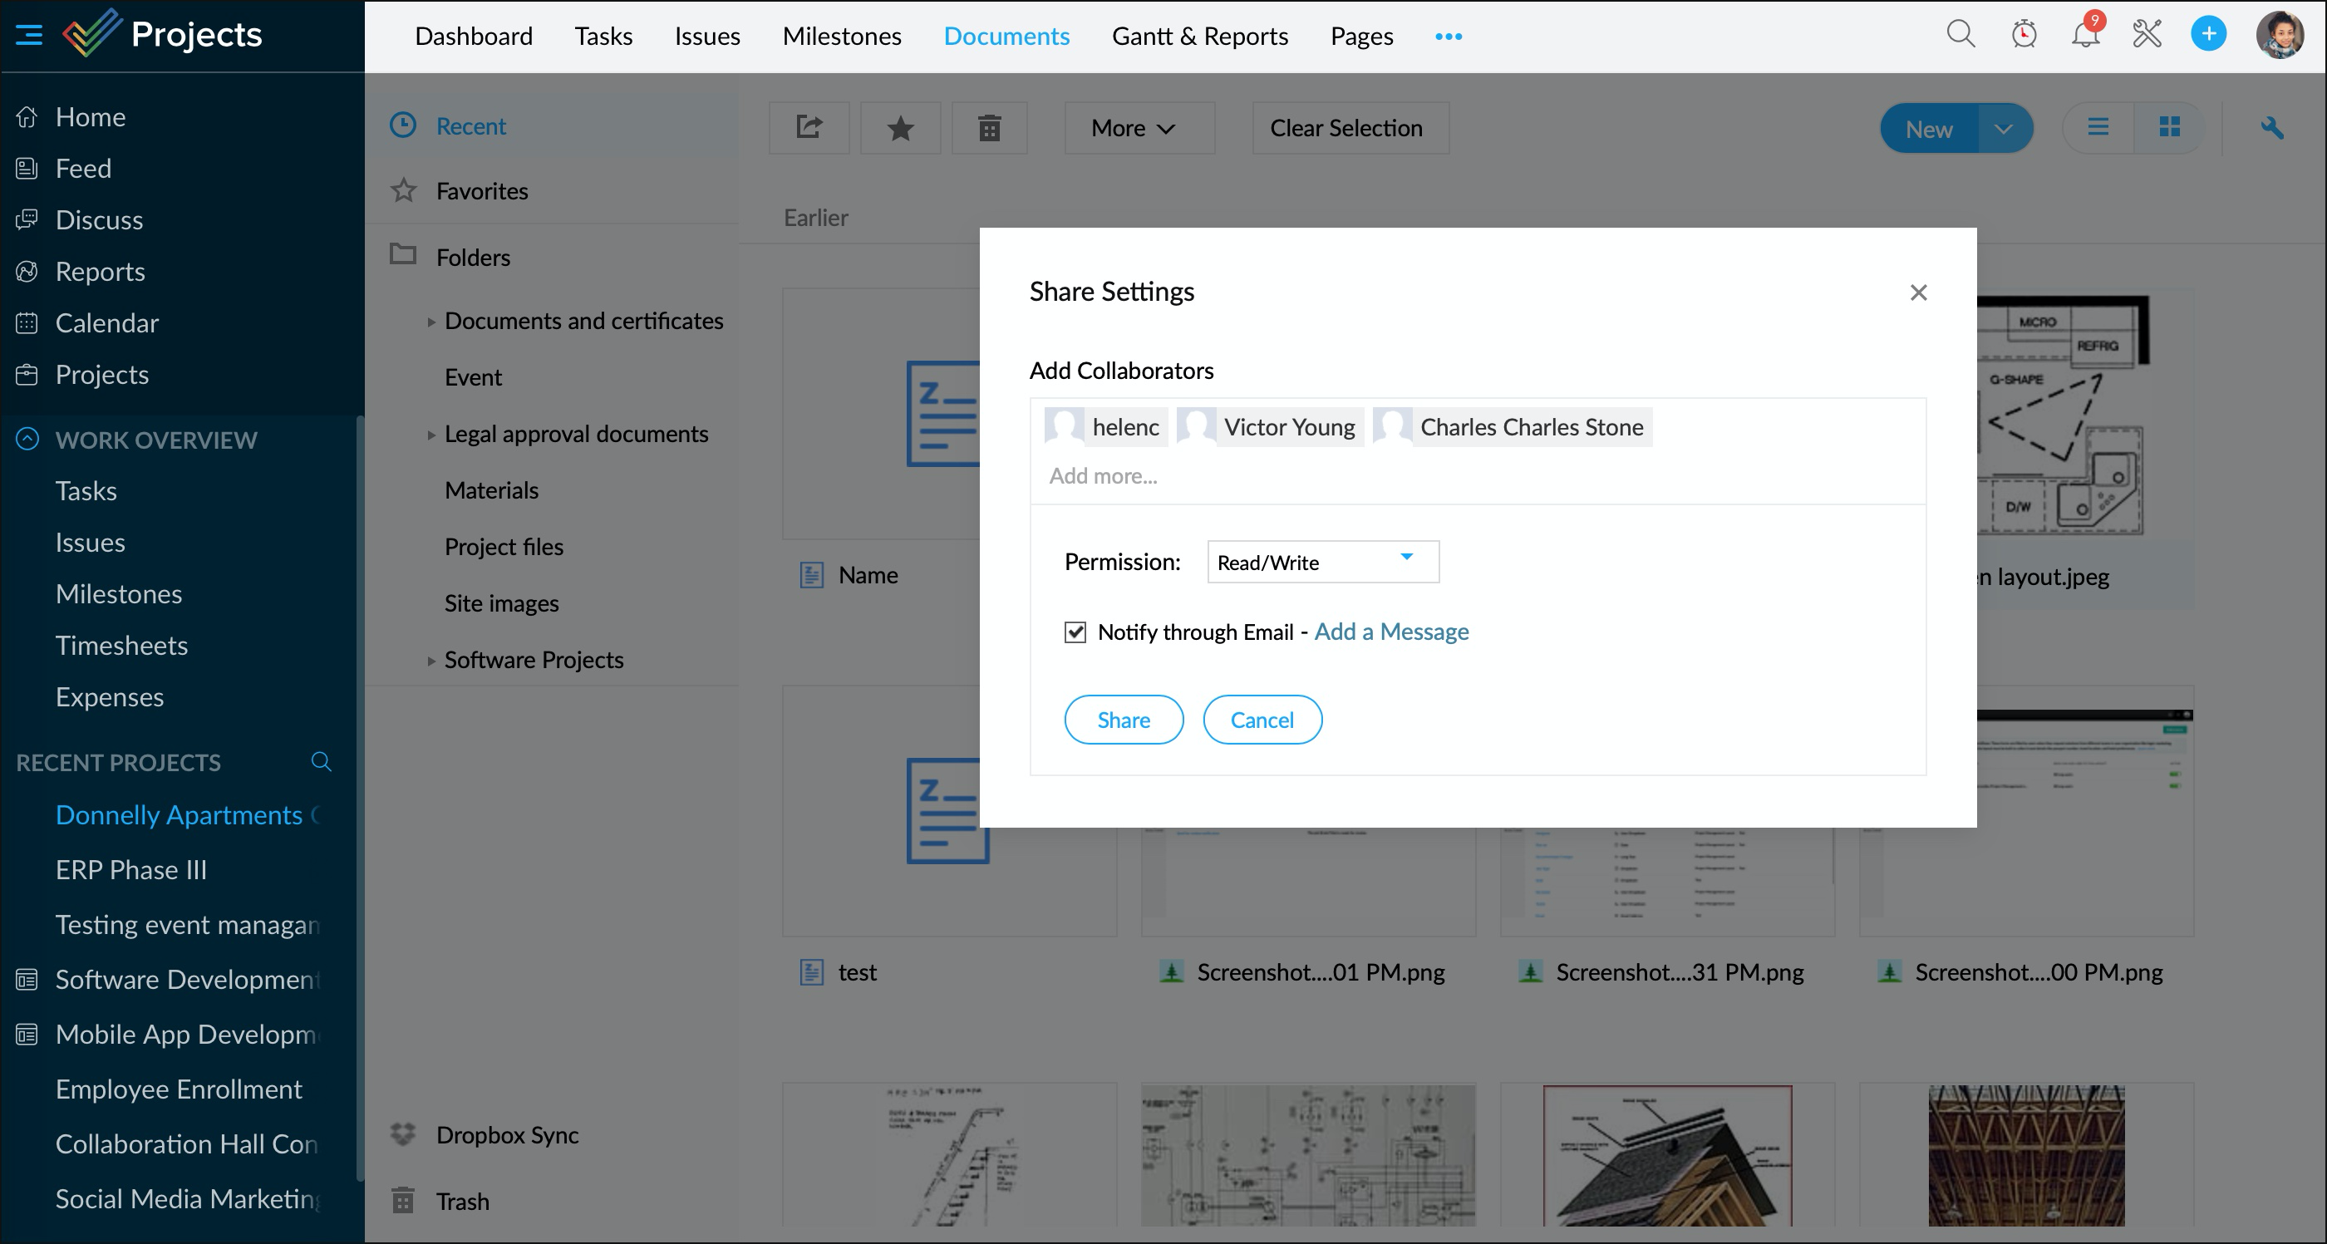The image size is (2327, 1244).
Task: Go to the Milestones tab
Action: click(841, 36)
